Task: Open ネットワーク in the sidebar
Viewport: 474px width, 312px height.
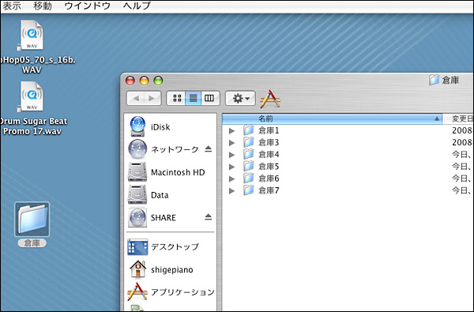Action: [175, 149]
